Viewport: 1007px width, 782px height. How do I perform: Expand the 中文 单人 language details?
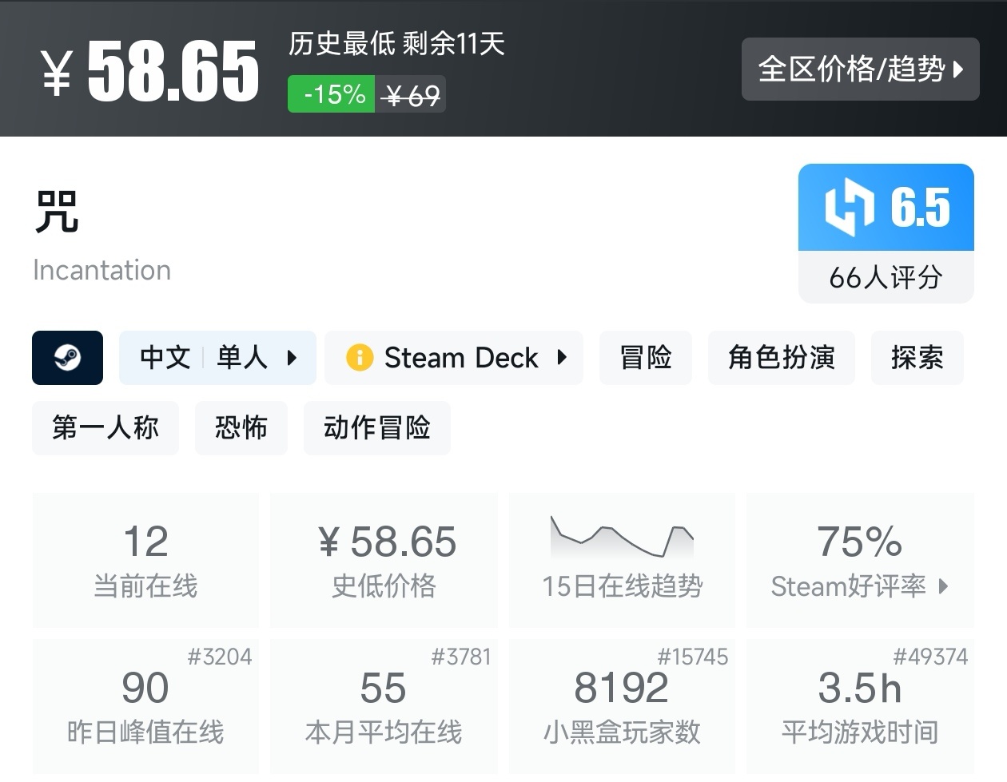pos(217,358)
